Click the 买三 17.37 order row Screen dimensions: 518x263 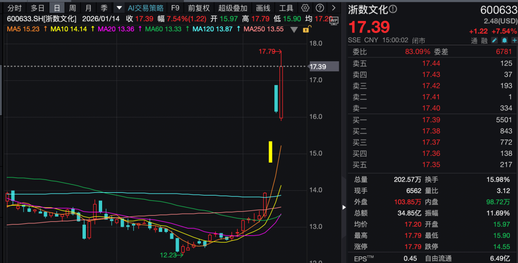point(433,142)
